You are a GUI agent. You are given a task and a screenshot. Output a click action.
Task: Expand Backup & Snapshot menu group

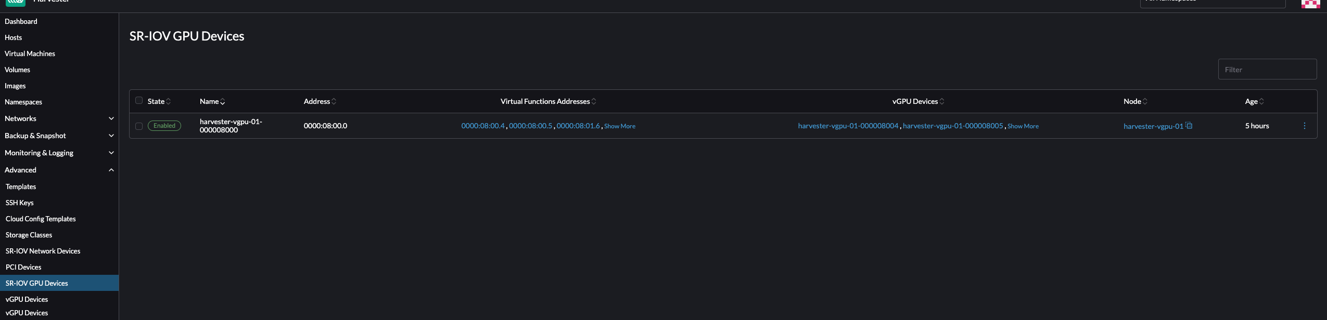[111, 136]
